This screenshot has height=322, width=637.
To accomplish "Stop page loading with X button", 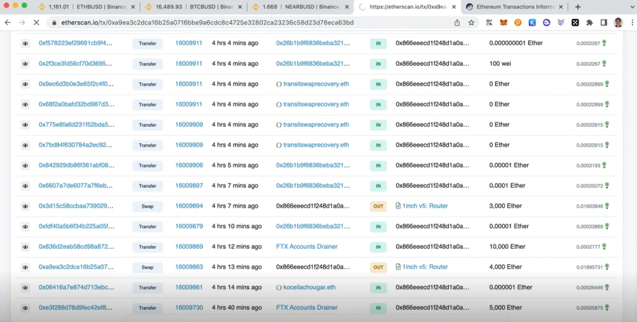I will pyautogui.click(x=36, y=23).
